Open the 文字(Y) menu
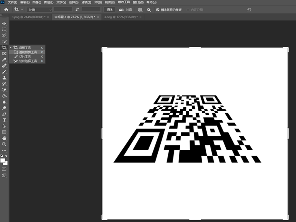The width and height of the screenshot is (296, 222). [61, 2]
